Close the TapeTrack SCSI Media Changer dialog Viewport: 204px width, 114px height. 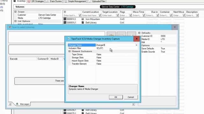click(x=137, y=39)
